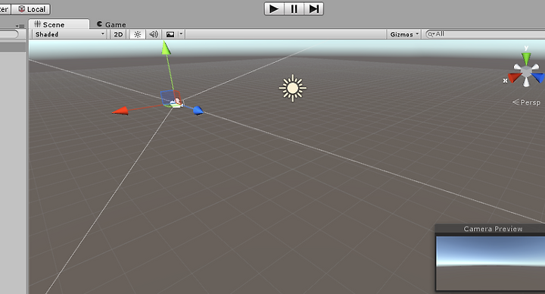The height and width of the screenshot is (294, 545).
Task: Toggle scene effects image icon
Action: tap(170, 34)
